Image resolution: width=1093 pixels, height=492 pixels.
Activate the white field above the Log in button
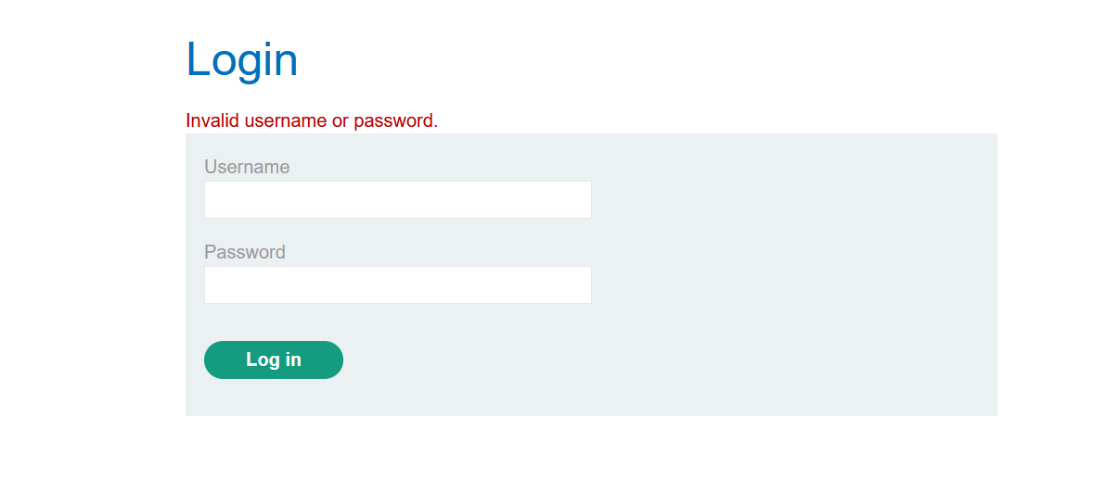397,285
